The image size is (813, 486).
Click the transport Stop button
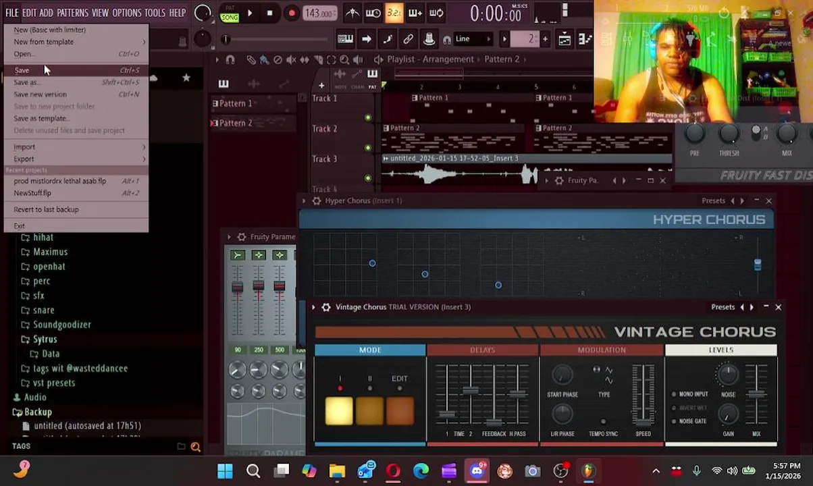(x=269, y=13)
